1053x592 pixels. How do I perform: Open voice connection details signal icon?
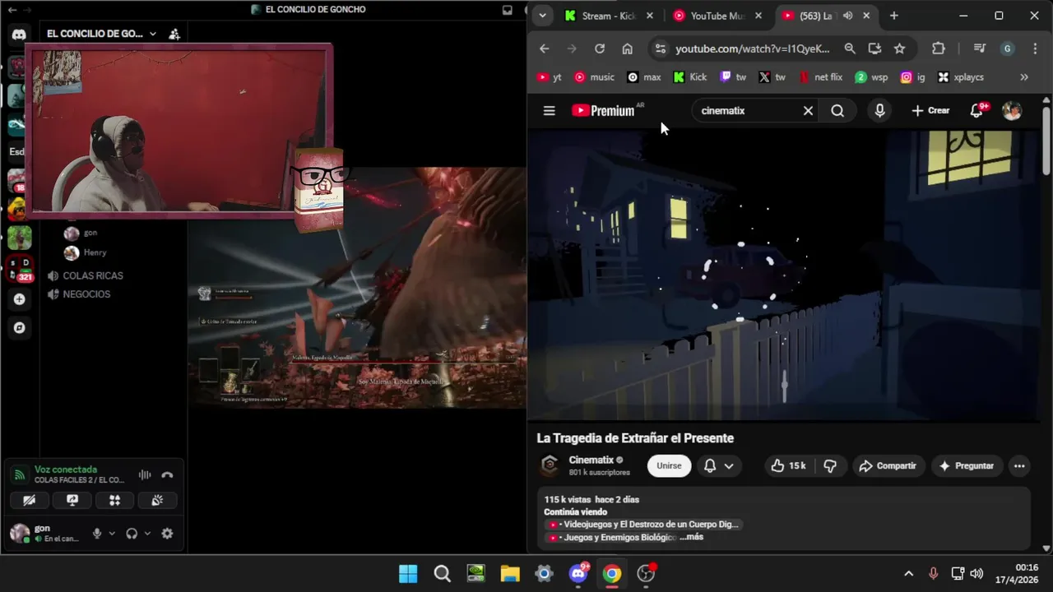[x=18, y=474]
